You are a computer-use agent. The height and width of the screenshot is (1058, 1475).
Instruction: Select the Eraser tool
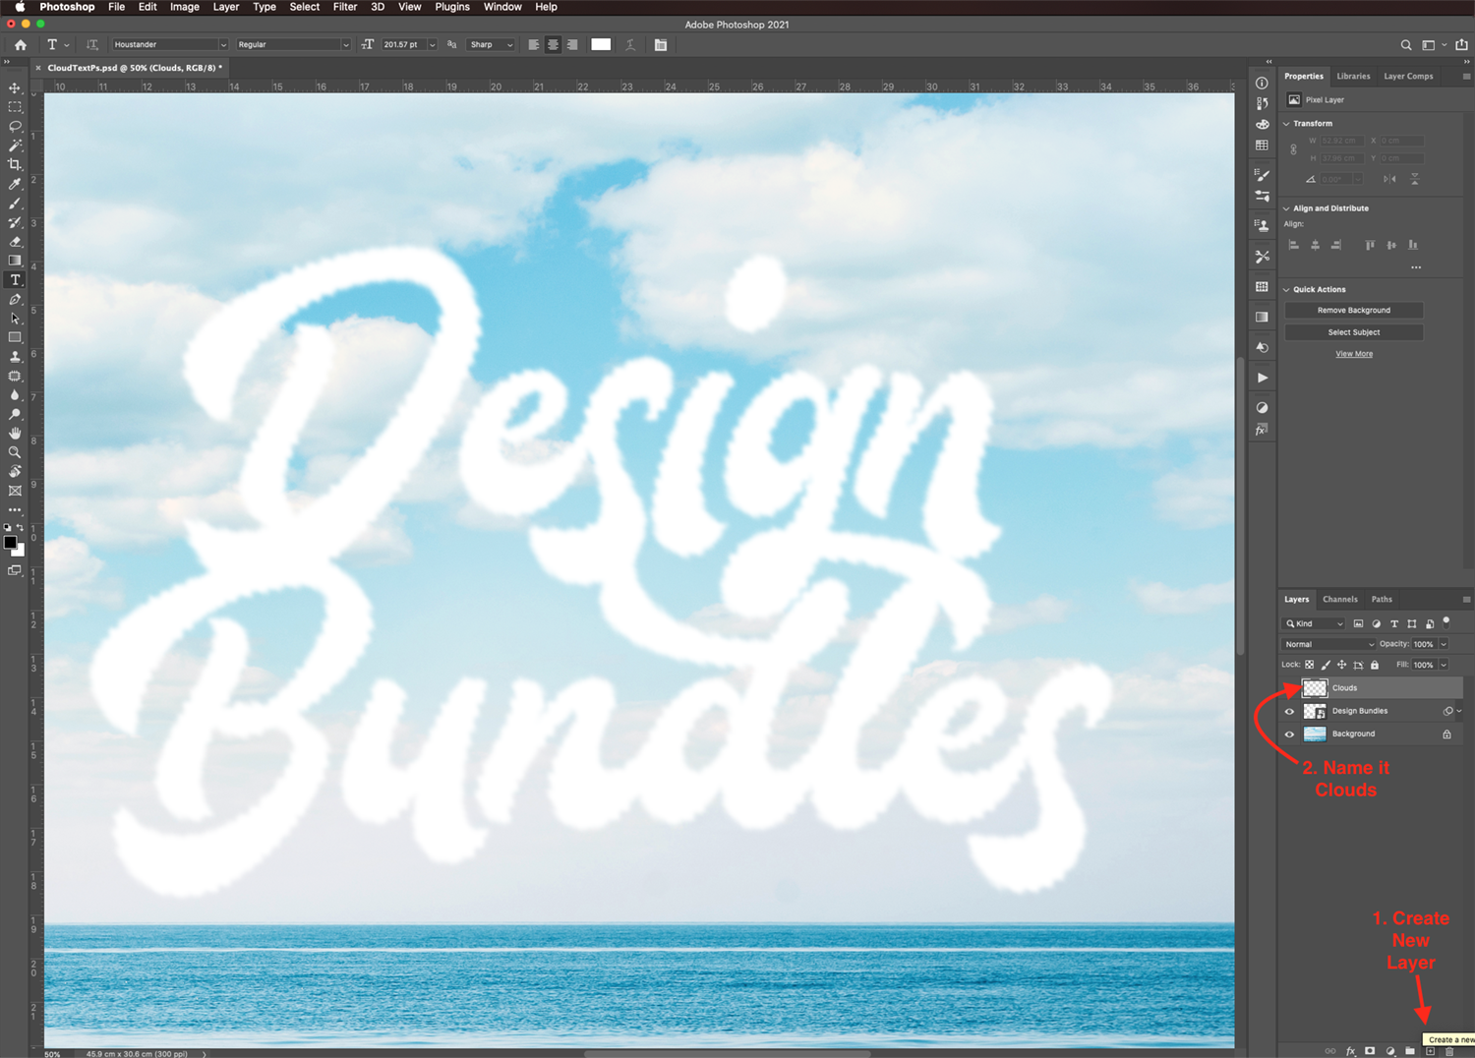15,242
